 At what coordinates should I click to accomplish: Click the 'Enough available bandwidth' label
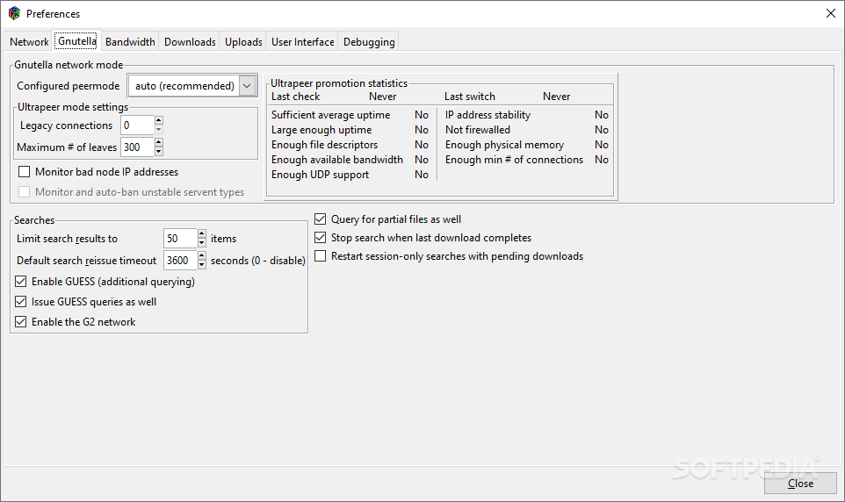336,160
